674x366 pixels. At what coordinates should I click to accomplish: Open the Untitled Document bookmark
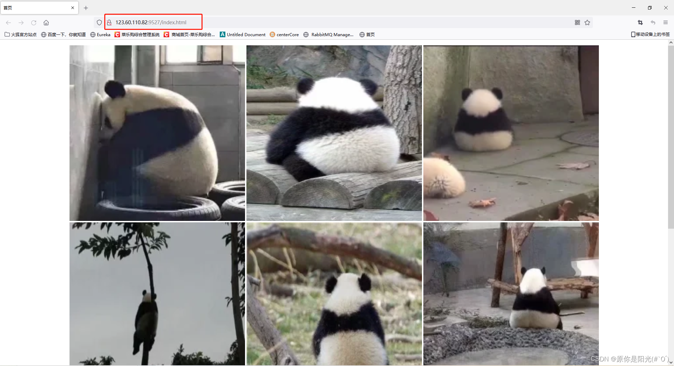pyautogui.click(x=243, y=34)
